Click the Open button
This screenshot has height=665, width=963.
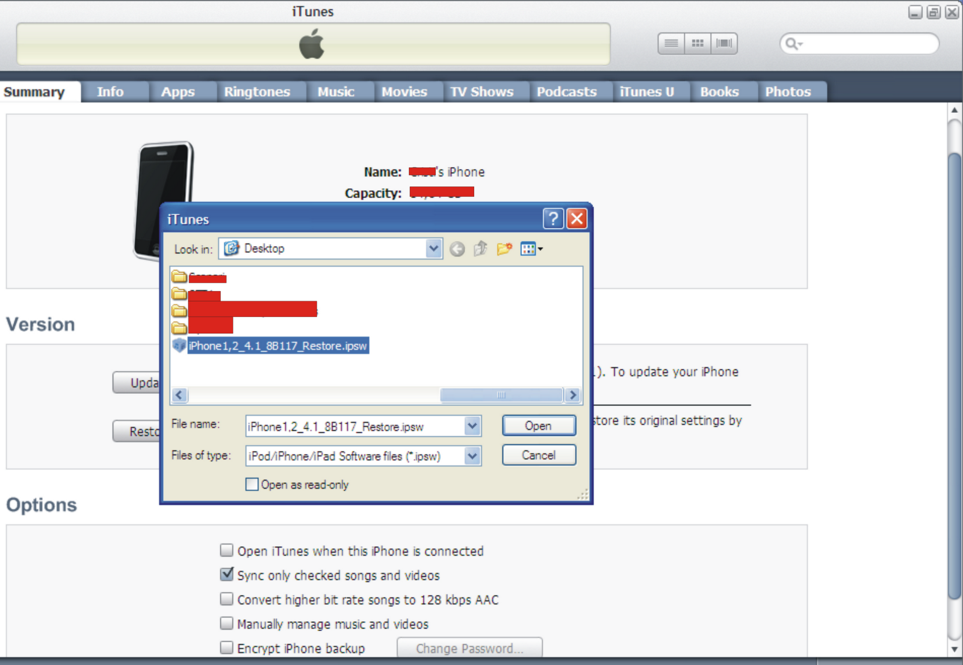tap(538, 425)
